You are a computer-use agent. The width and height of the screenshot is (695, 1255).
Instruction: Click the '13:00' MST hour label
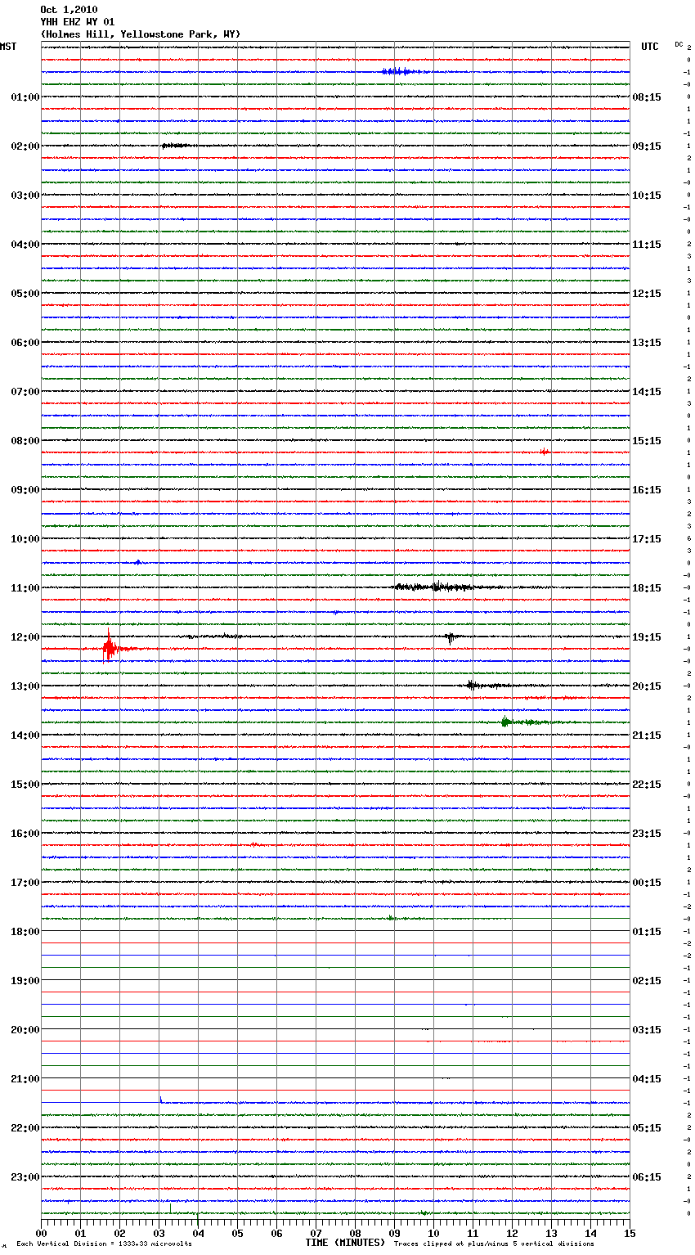(25, 686)
